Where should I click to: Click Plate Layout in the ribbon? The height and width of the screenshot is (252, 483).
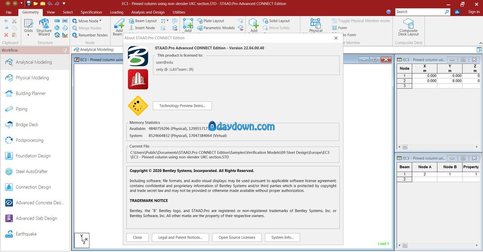pos(211,21)
